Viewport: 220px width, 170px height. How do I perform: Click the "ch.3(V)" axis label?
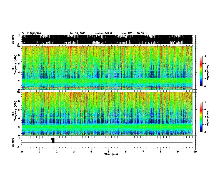13,142
